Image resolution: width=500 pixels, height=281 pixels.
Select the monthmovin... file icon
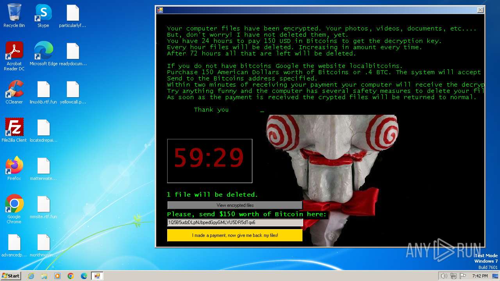point(43,245)
